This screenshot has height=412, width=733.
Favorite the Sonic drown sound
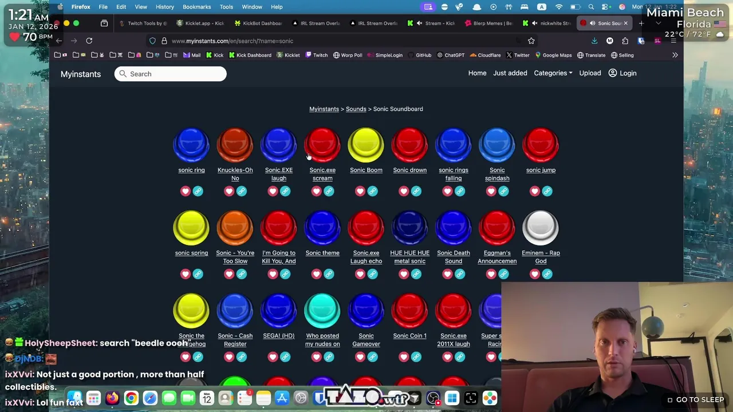click(404, 191)
